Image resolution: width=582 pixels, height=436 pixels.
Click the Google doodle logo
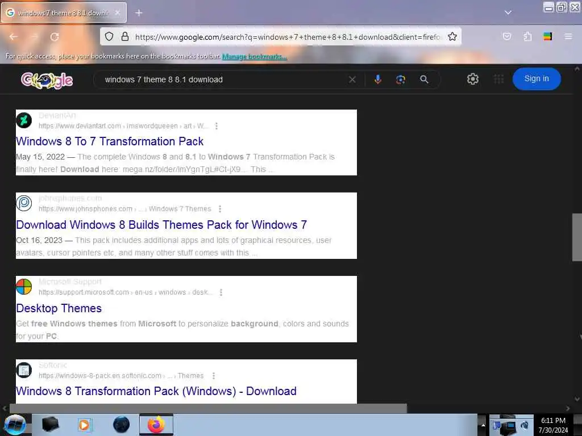[47, 80]
